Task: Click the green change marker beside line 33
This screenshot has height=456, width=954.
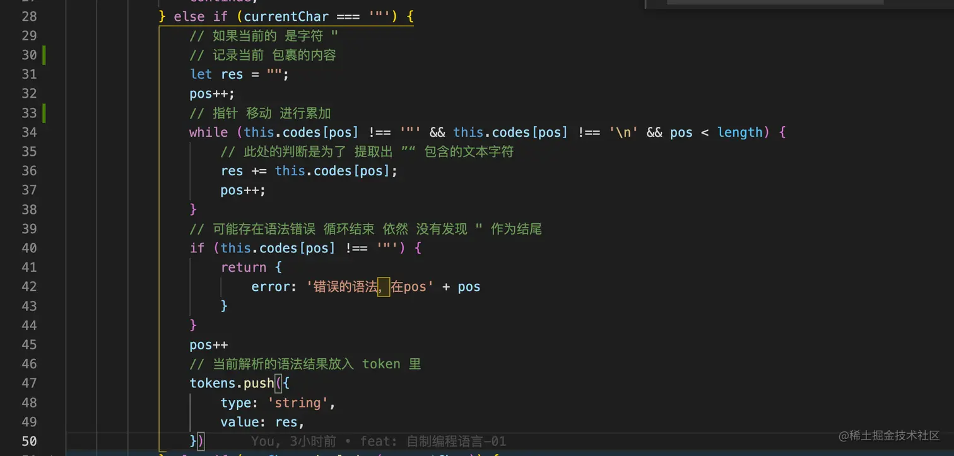Action: [43, 113]
